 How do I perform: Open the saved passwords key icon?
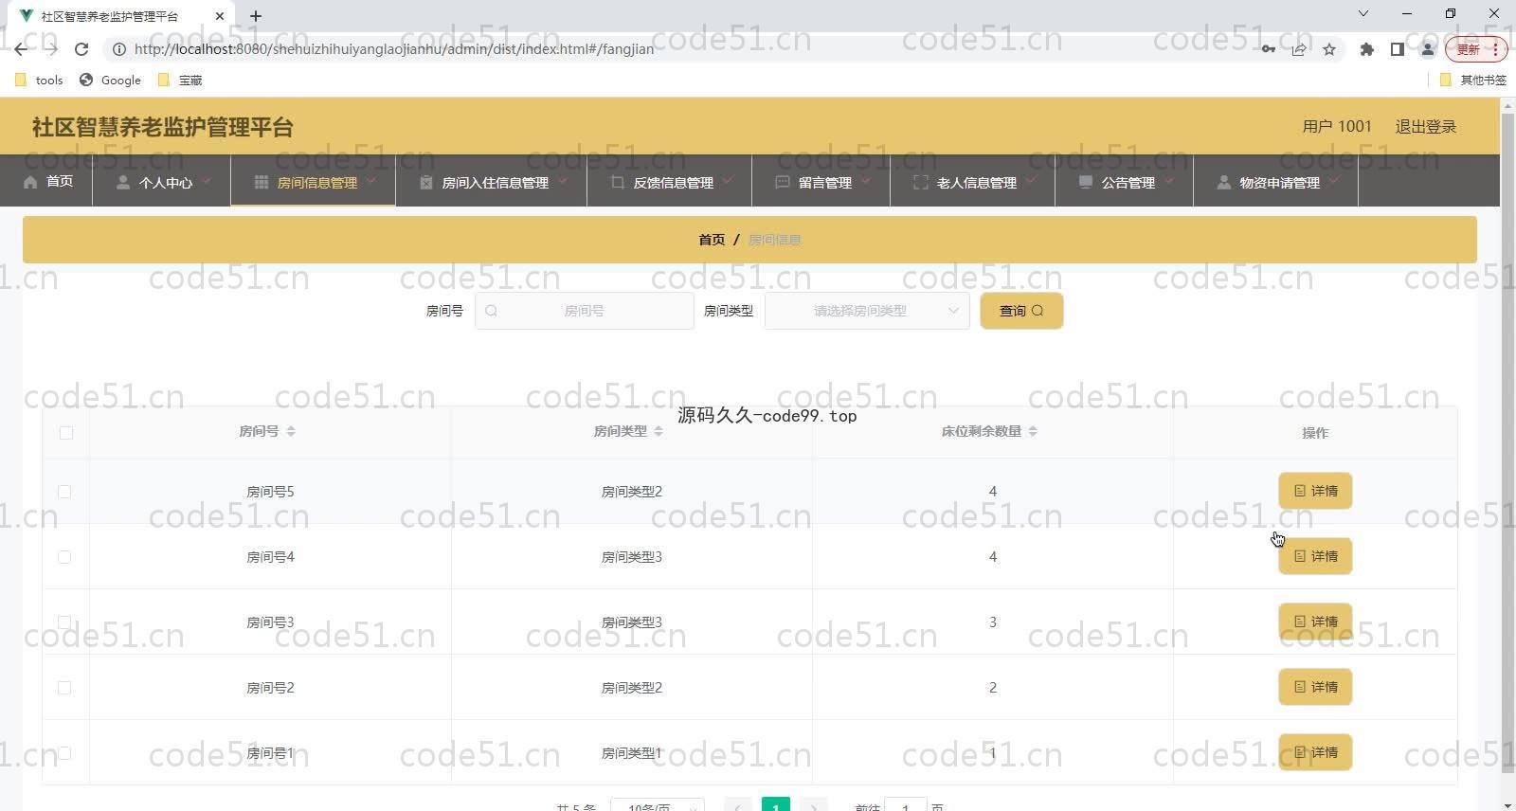point(1268,49)
